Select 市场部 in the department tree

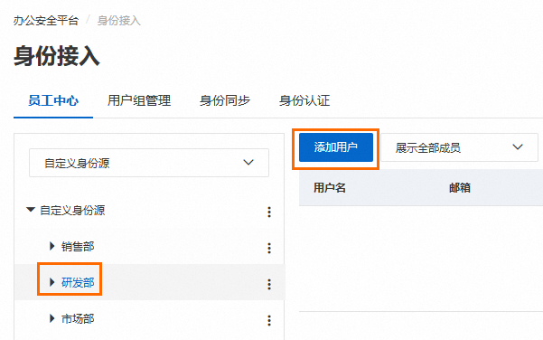(x=78, y=318)
